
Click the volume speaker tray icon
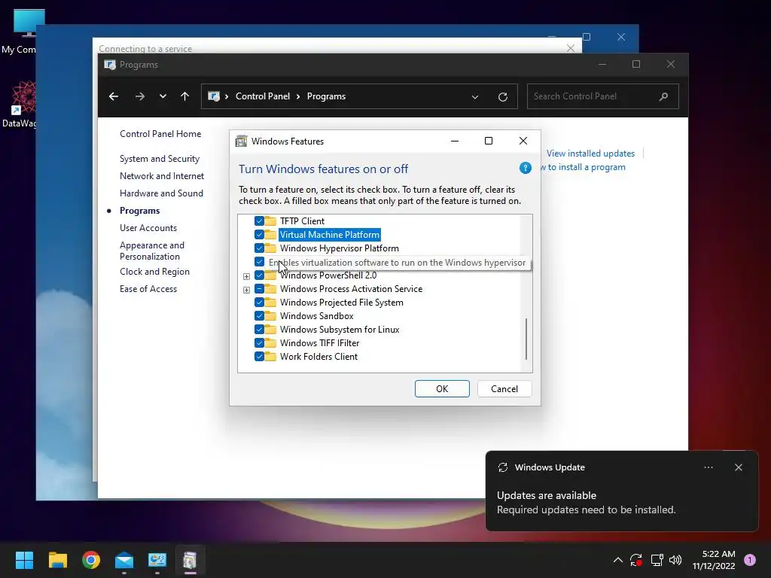[675, 560]
